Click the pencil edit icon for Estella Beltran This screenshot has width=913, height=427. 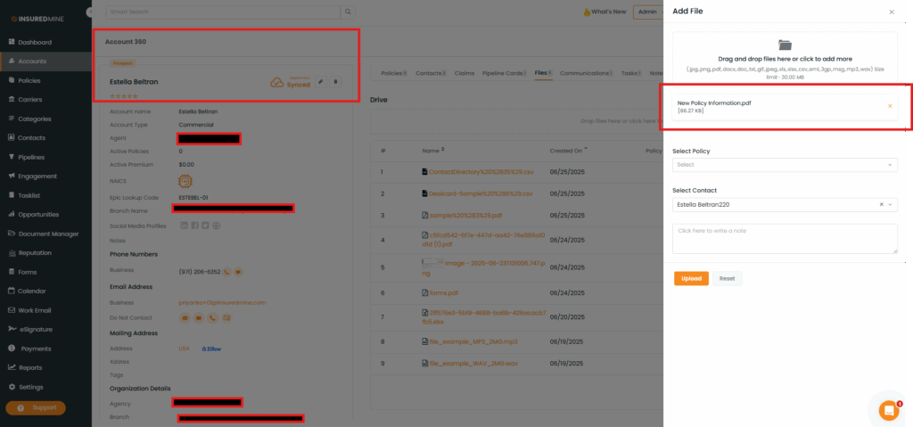pyautogui.click(x=320, y=82)
